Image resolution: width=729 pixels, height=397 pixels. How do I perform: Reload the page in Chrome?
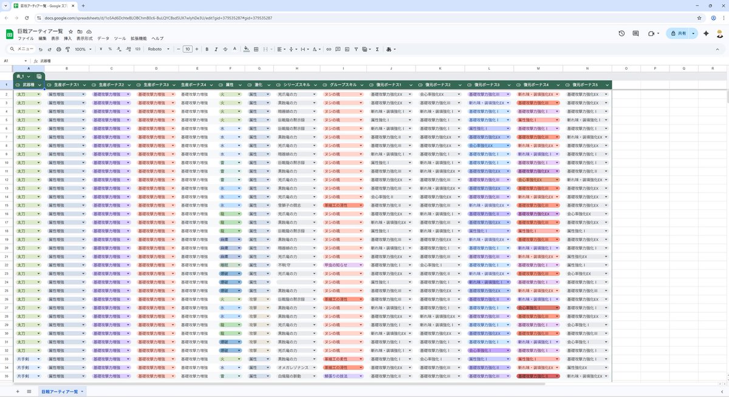click(26, 18)
